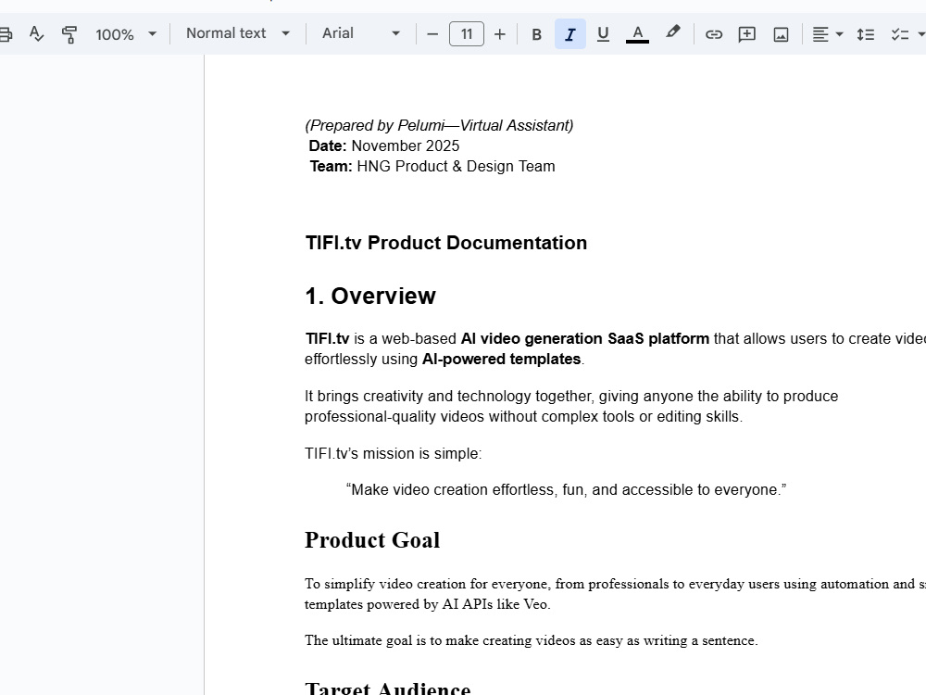
Task: Toggle Underline formatting
Action: (x=603, y=34)
